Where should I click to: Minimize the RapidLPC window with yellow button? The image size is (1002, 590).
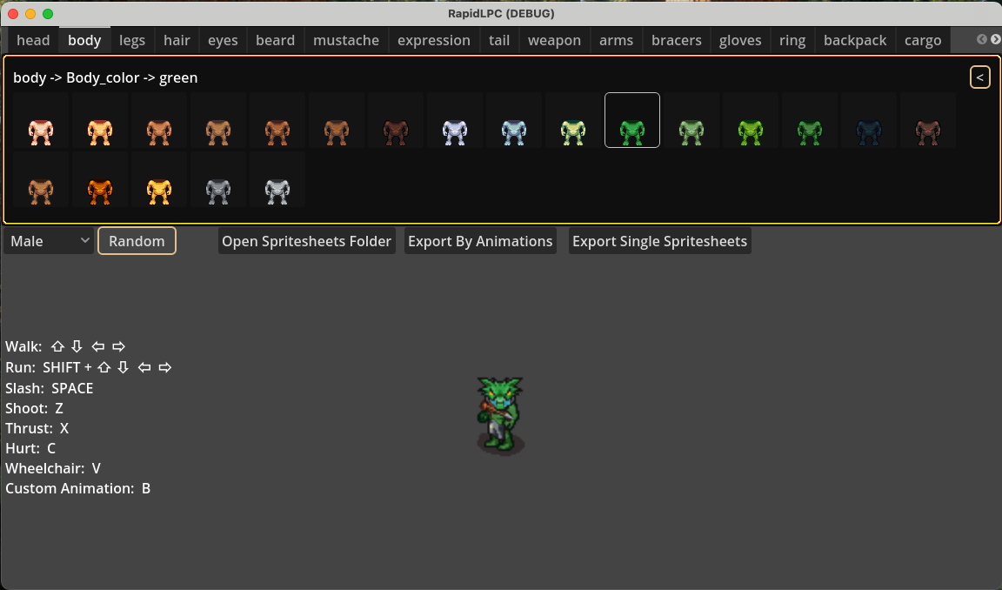[30, 13]
